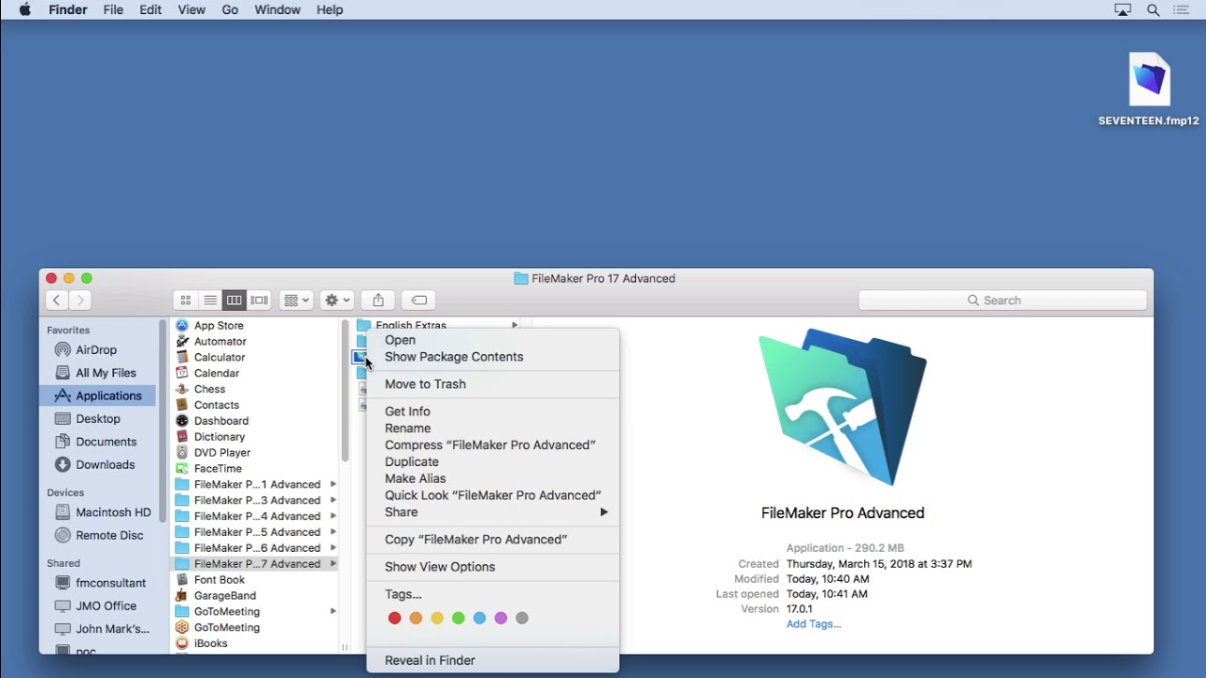Viewport: 1206px width, 678px height.
Task: Choose Open from context menu
Action: coord(493,340)
